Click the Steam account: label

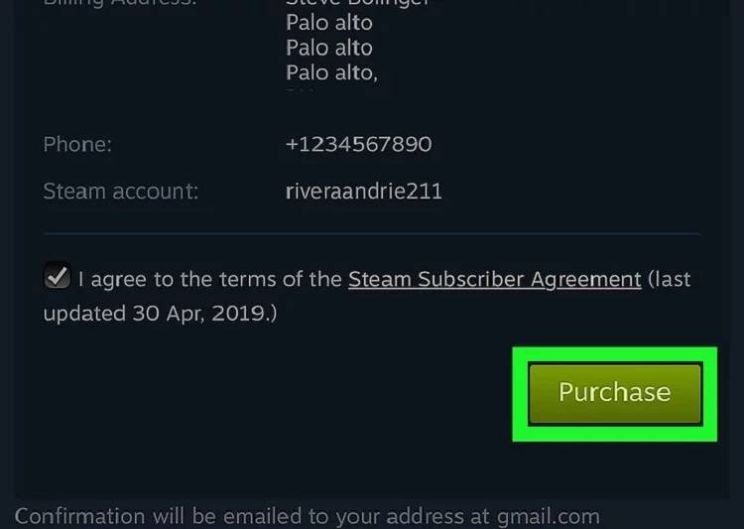[x=120, y=192]
